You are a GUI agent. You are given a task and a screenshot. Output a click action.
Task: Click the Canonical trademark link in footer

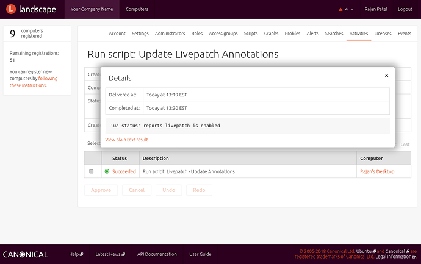tap(397, 251)
